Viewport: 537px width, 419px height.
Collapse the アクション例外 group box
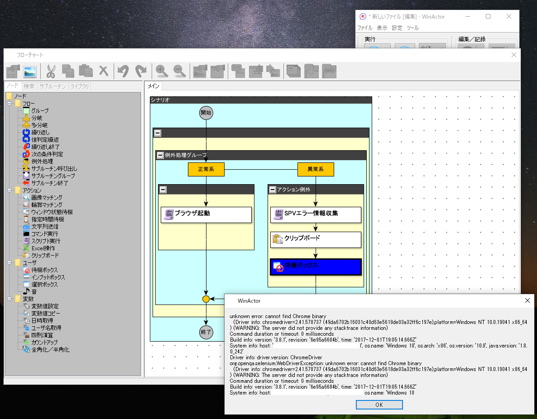click(272, 189)
